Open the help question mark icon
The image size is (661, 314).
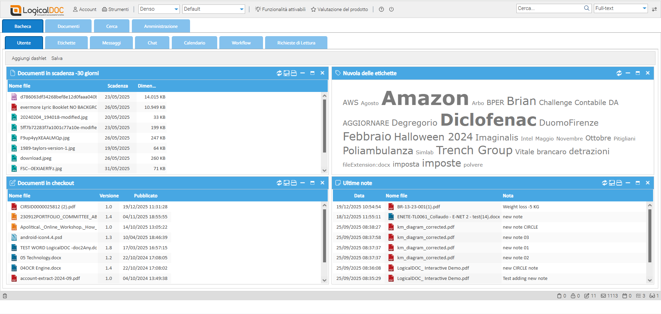click(381, 9)
